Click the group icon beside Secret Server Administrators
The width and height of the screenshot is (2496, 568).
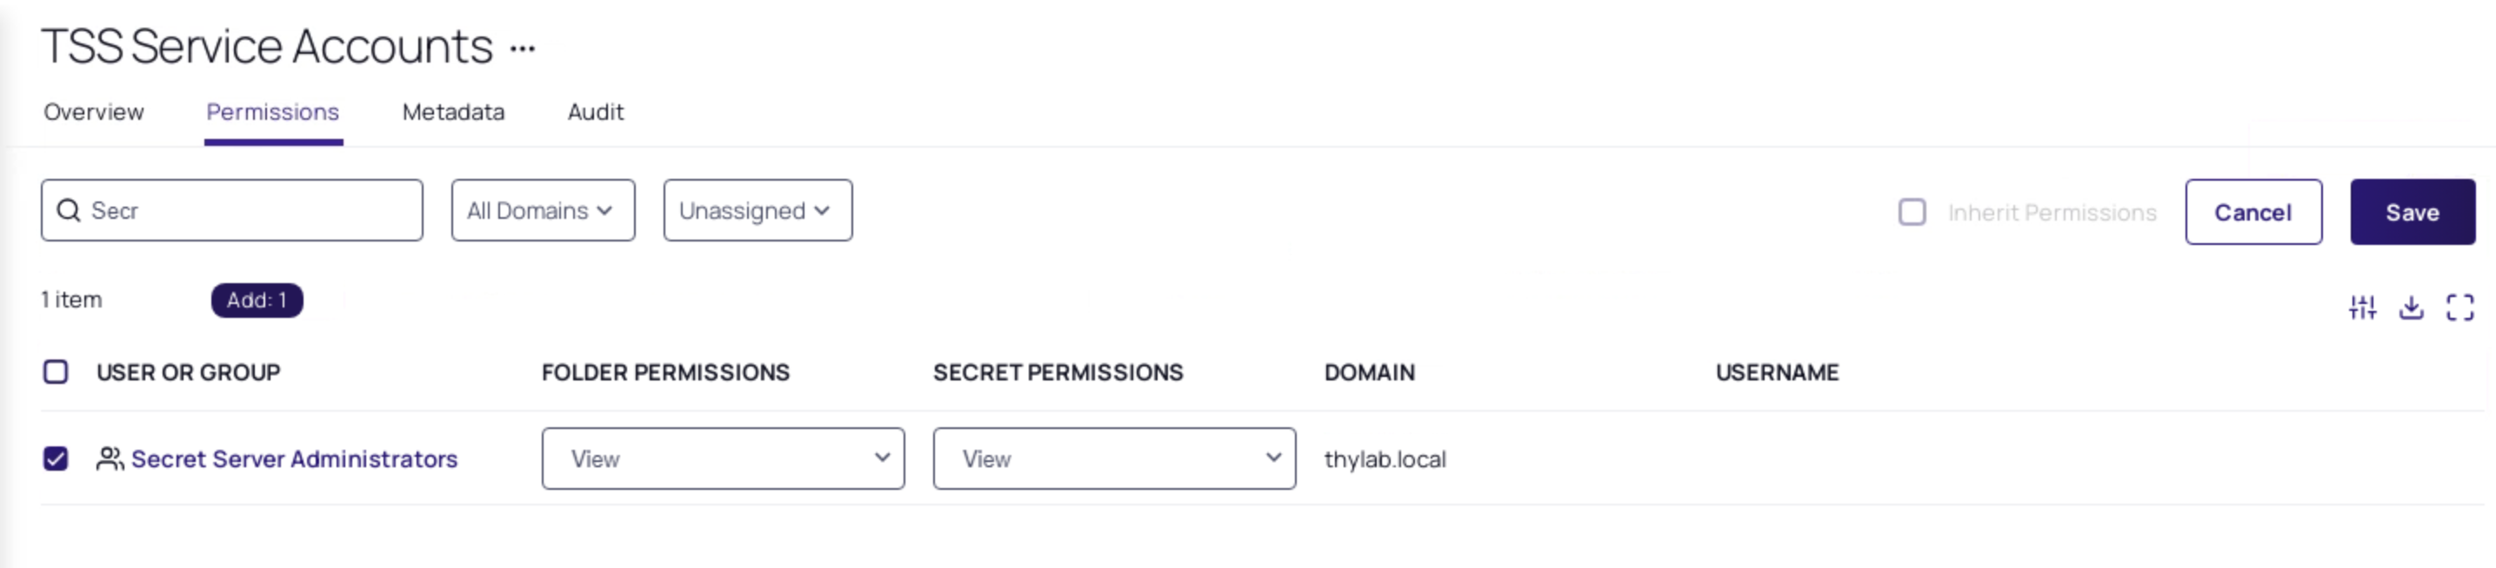pyautogui.click(x=110, y=459)
